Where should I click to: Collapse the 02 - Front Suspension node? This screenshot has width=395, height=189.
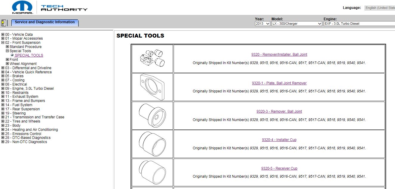click(3, 43)
